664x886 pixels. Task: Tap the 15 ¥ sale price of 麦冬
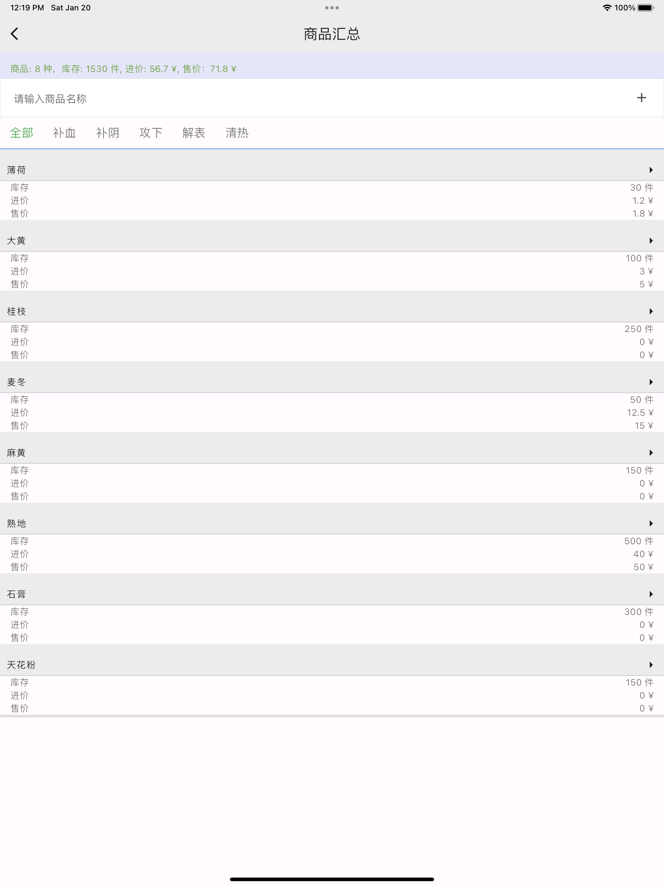(x=644, y=425)
